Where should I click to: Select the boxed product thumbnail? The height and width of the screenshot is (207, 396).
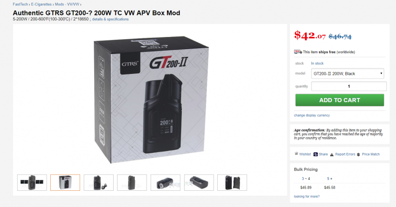click(65, 182)
